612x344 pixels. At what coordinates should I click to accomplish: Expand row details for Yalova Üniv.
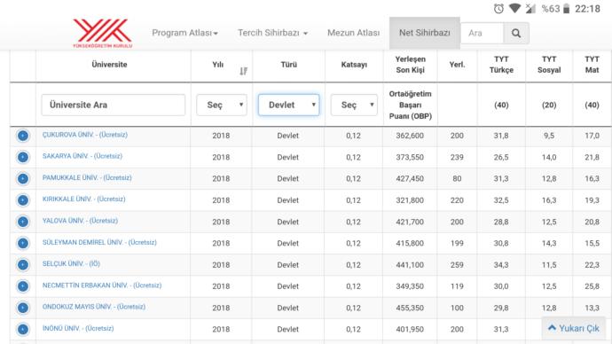(x=23, y=222)
